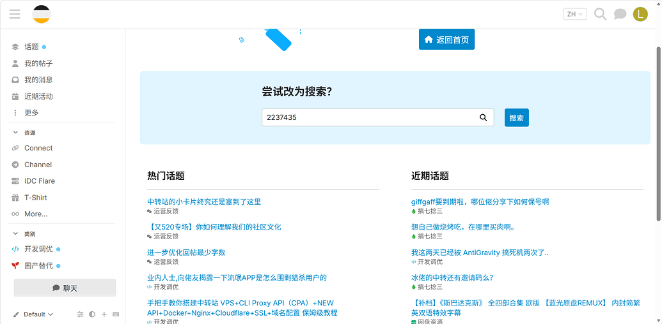Open the ZH language dropdown

(575, 14)
